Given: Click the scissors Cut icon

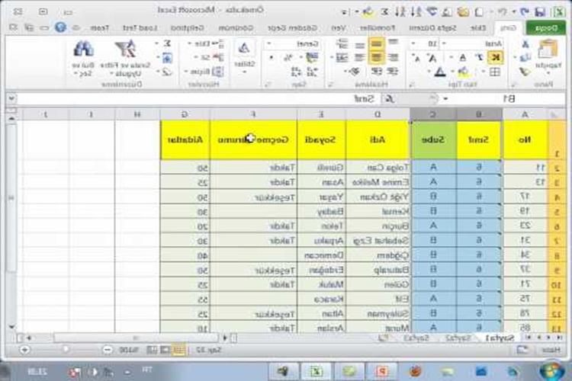Looking at the screenshot, I should click(x=525, y=44).
